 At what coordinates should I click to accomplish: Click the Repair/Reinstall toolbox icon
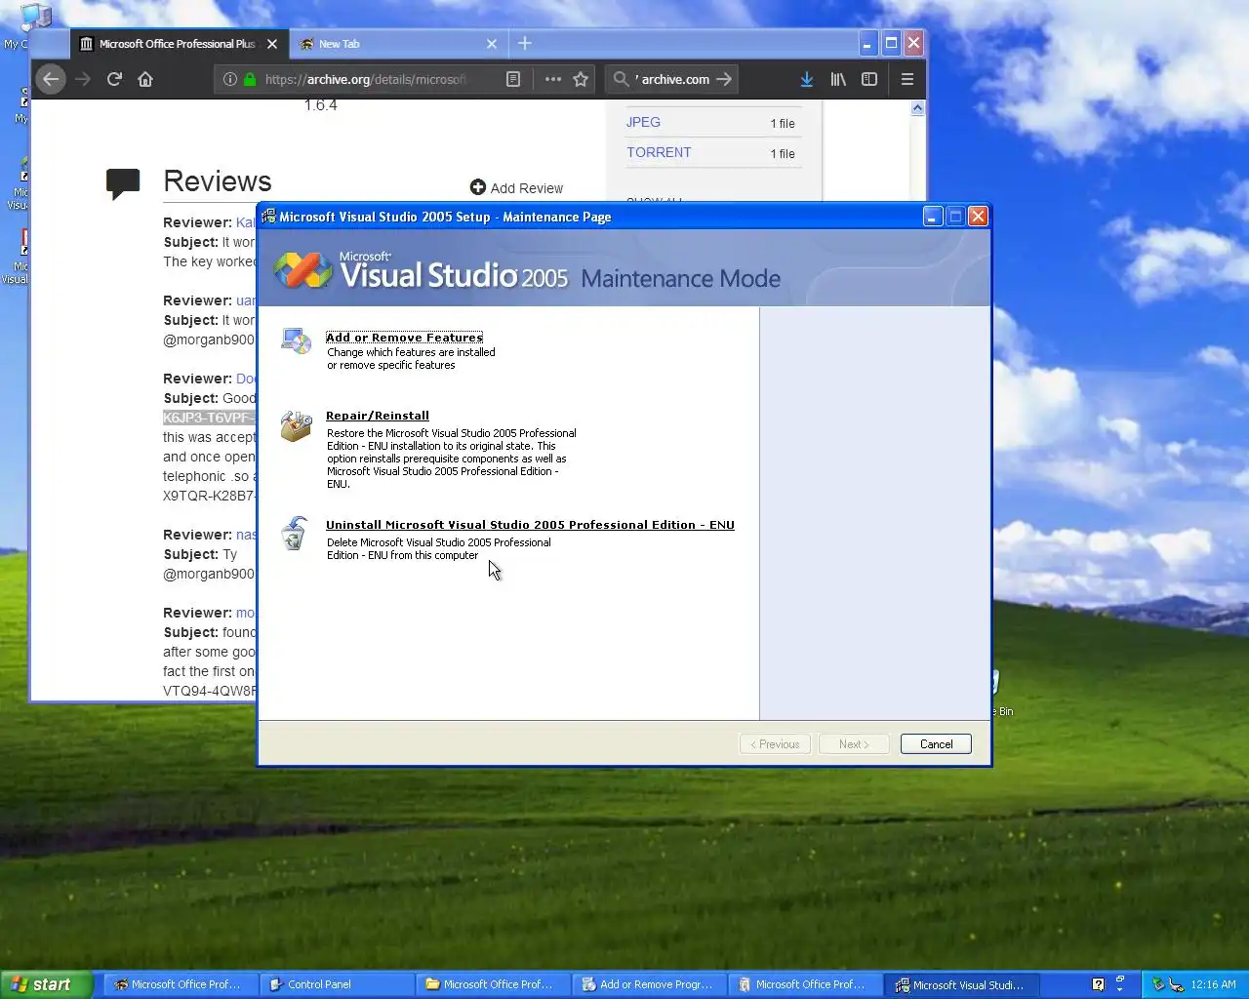[x=296, y=425]
